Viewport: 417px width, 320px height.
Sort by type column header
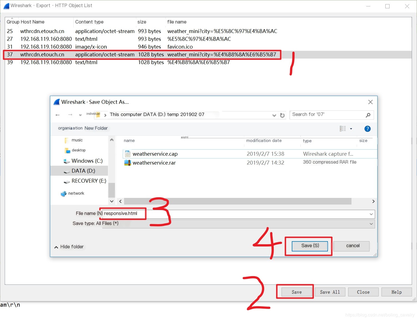coord(307,141)
